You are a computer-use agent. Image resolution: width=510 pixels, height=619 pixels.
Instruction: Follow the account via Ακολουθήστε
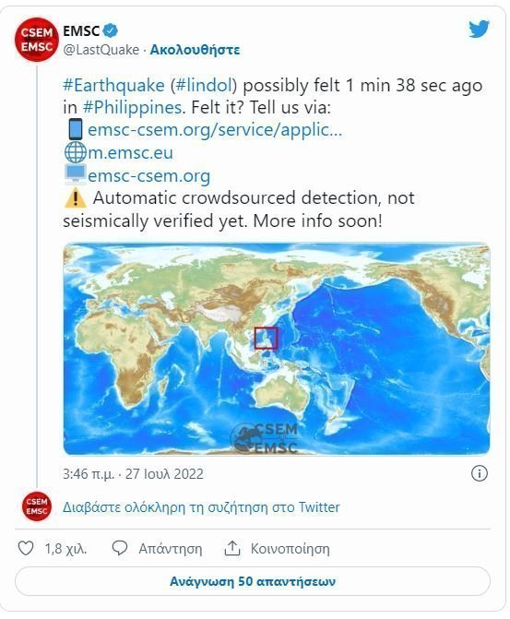(x=195, y=50)
